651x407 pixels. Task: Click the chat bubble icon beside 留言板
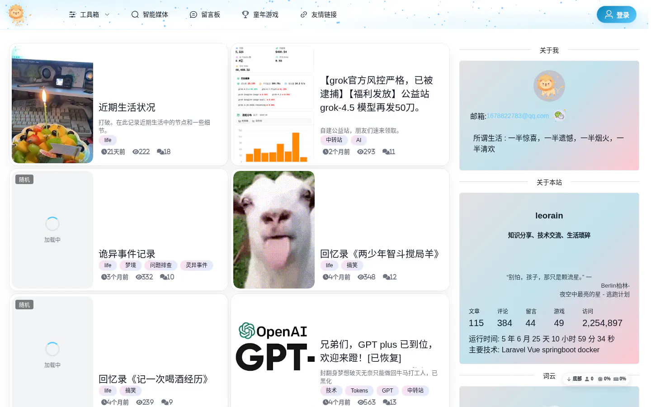(193, 14)
